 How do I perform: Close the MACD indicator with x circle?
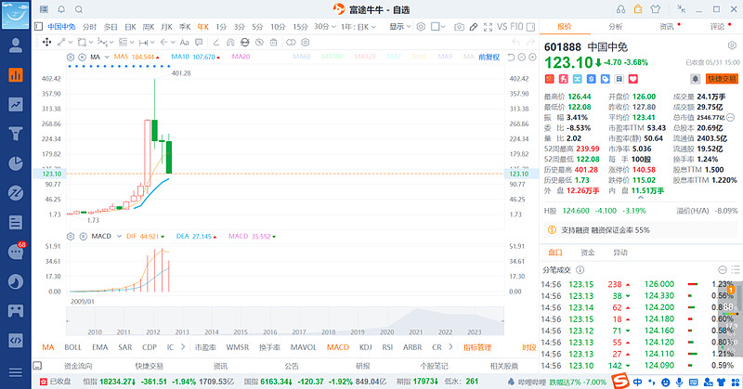click(x=84, y=236)
